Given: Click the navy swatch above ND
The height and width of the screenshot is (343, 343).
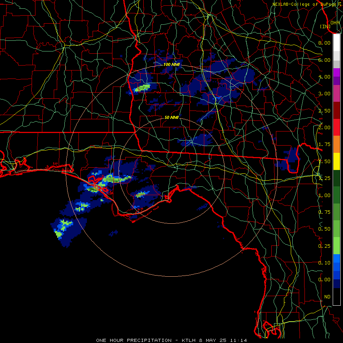Looking at the screenshot, I should tap(337, 284).
